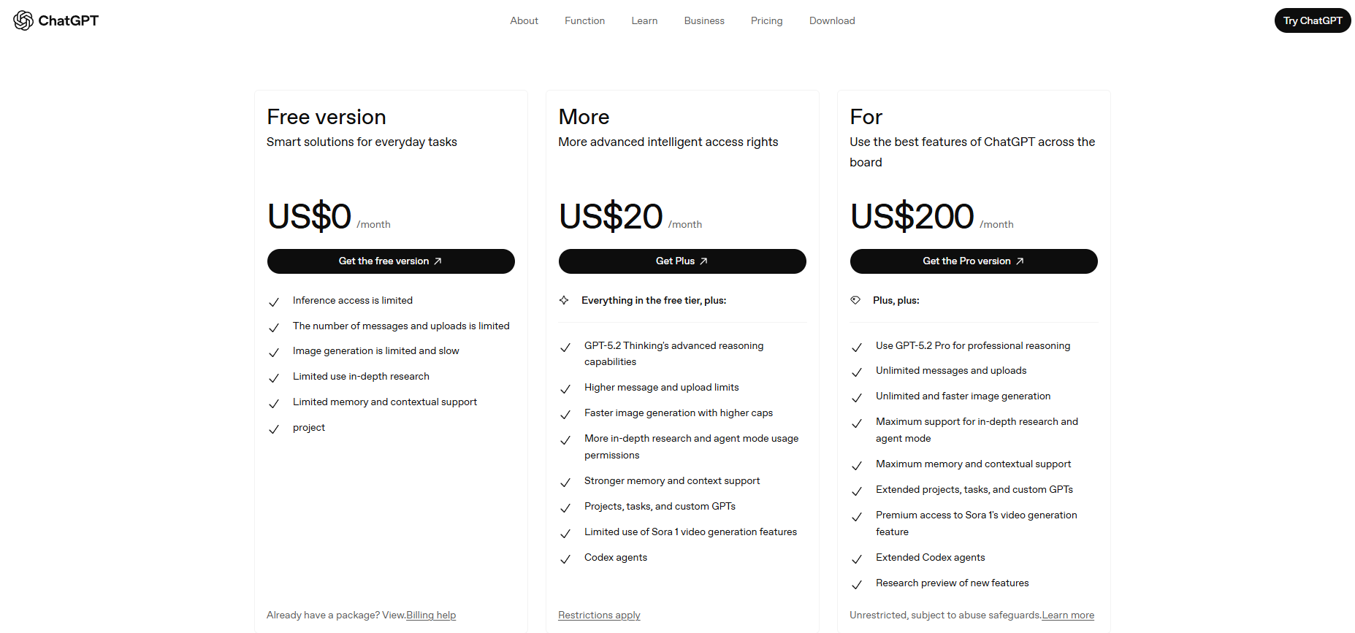The image size is (1355, 633).
Task: Click checkmark beside Unlimited messages and uploads
Action: tap(857, 372)
